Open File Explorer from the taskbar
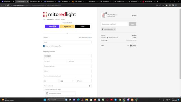The width and height of the screenshot is (181, 102). 87,100
